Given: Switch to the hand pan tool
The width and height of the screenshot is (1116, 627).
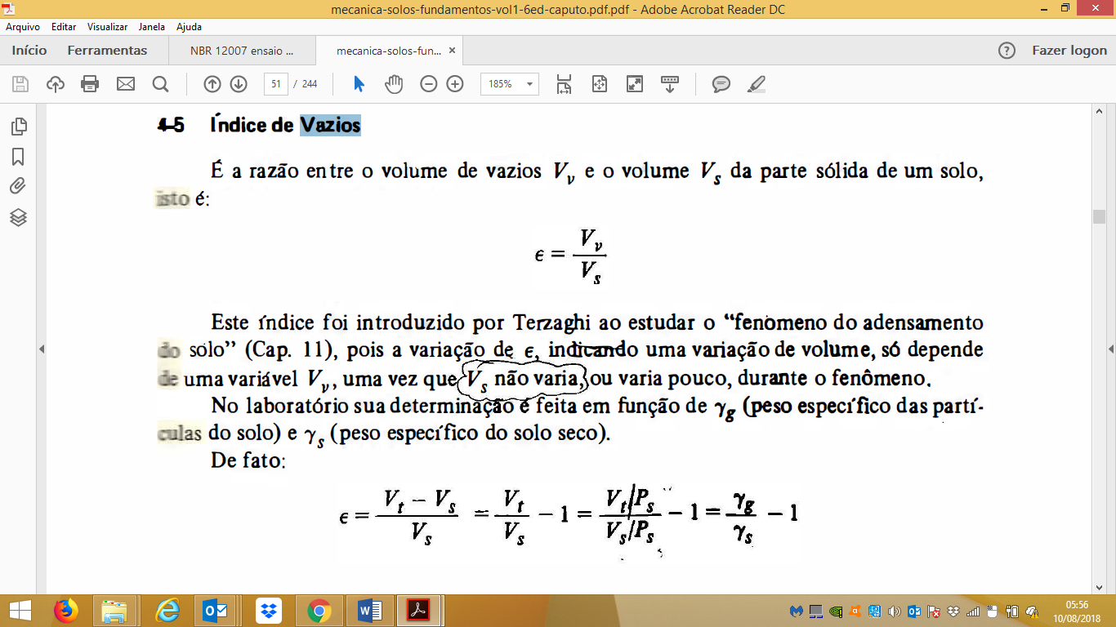Looking at the screenshot, I should [x=394, y=84].
